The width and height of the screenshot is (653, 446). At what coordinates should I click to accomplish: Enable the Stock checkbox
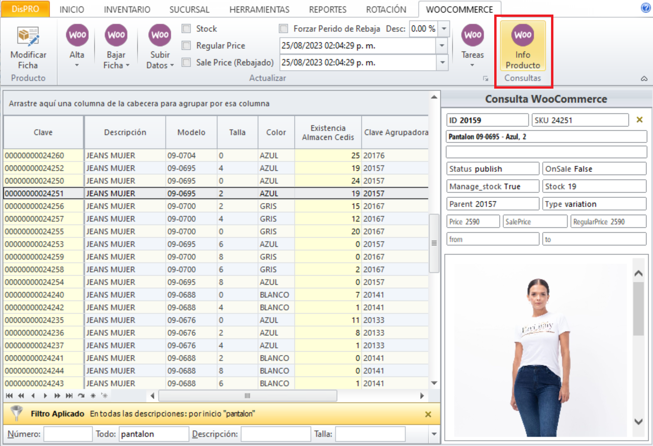click(186, 29)
